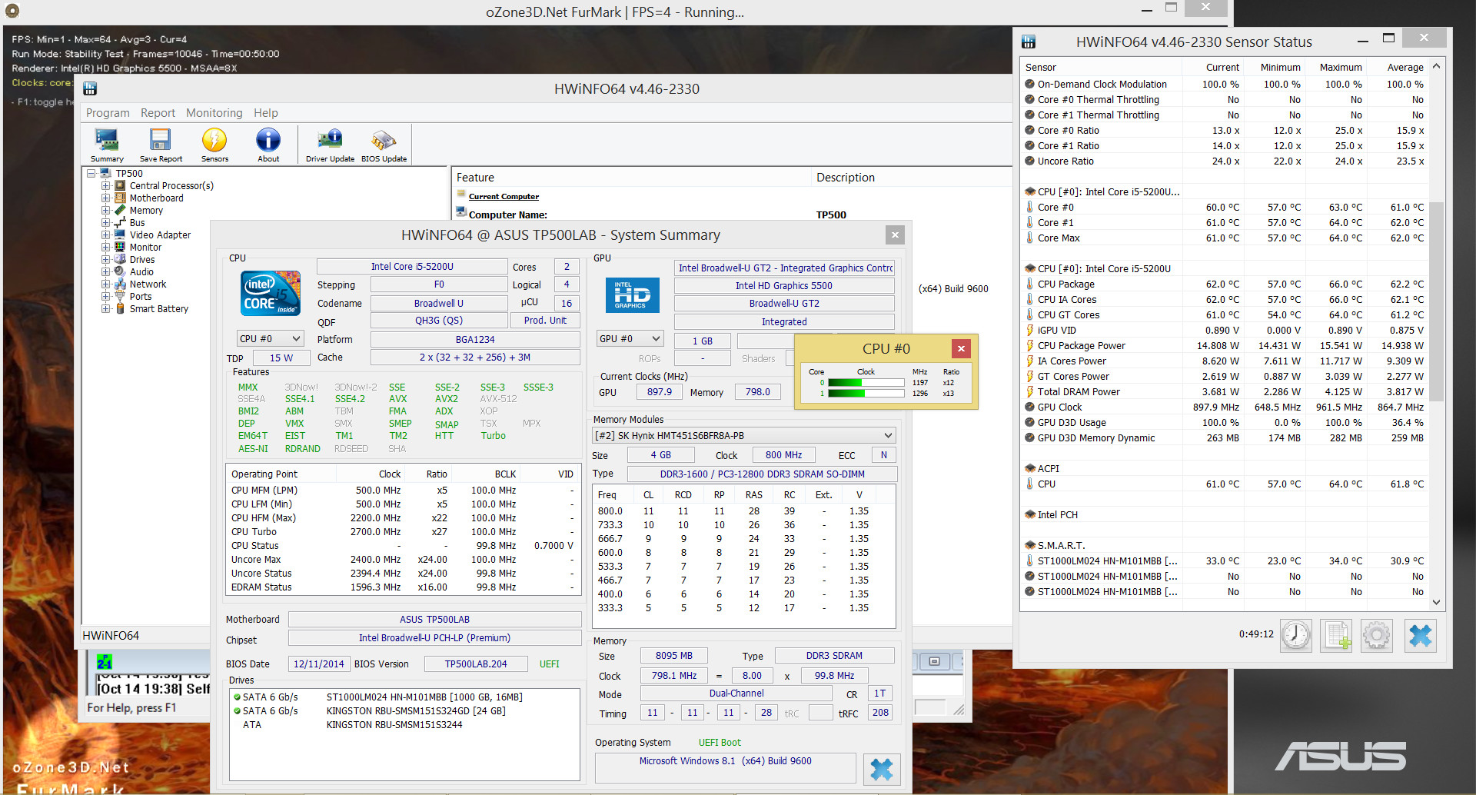Viewport: 1476px width, 795px height.
Task: Select Smart Battery in the device tree
Action: tap(158, 308)
